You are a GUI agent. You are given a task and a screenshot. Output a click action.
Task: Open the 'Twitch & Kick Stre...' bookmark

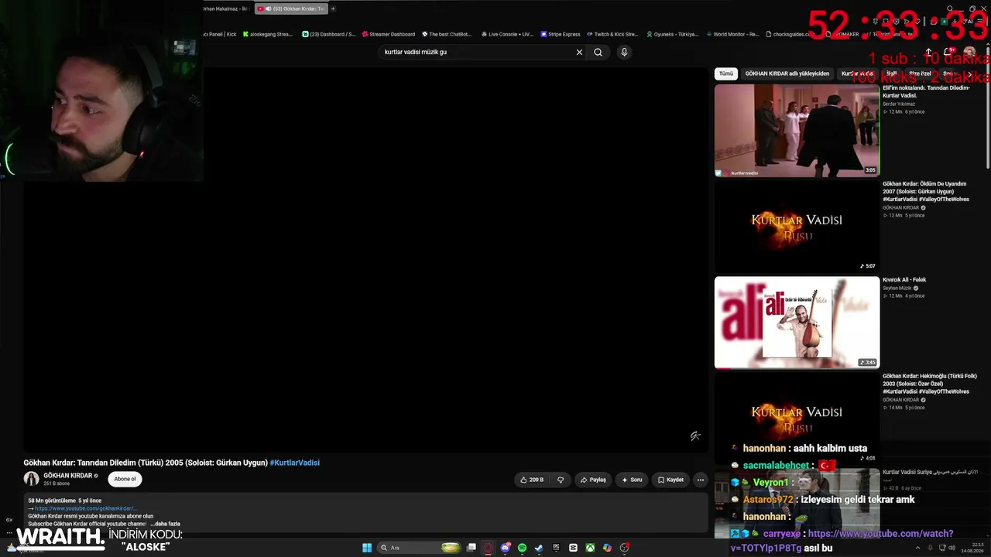click(612, 34)
